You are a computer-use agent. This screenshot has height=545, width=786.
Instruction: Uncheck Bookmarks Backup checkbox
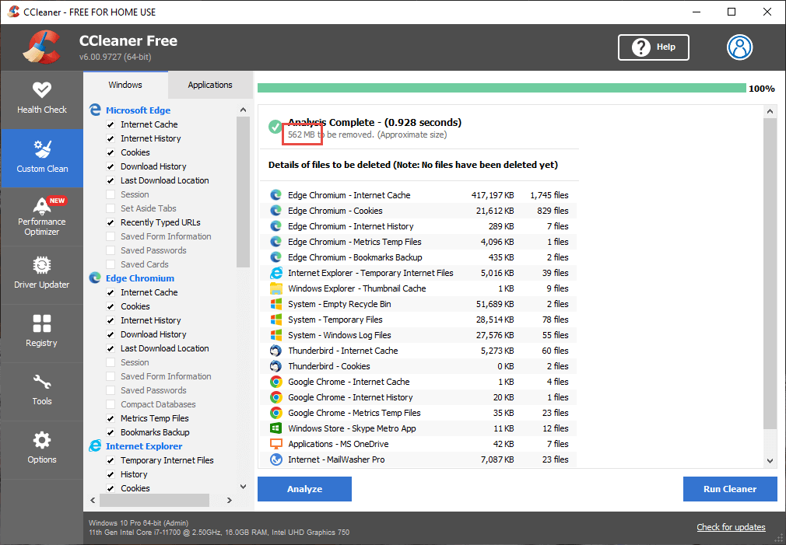pyautogui.click(x=111, y=432)
